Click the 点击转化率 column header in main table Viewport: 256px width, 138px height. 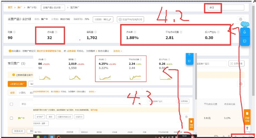click(230, 104)
